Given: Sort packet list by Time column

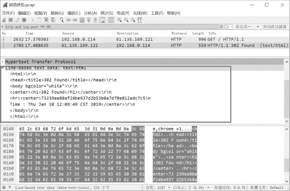Looking at the screenshot, I should point(42,33).
